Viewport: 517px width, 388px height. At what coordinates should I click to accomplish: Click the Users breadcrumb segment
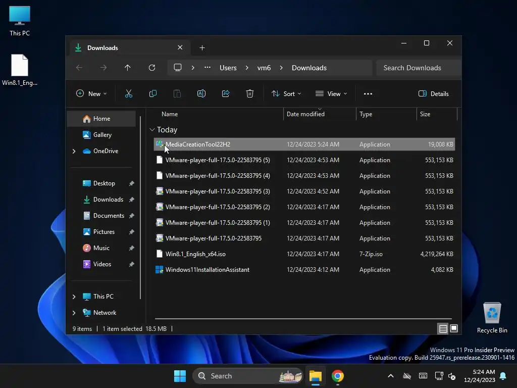[228, 68]
